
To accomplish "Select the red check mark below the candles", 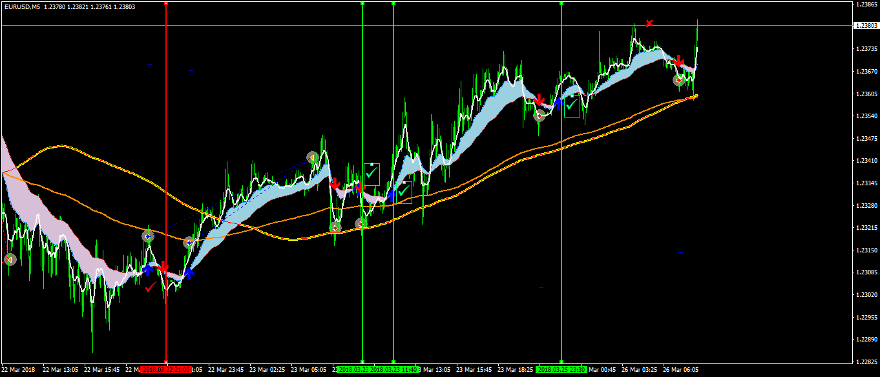I will [x=150, y=287].
